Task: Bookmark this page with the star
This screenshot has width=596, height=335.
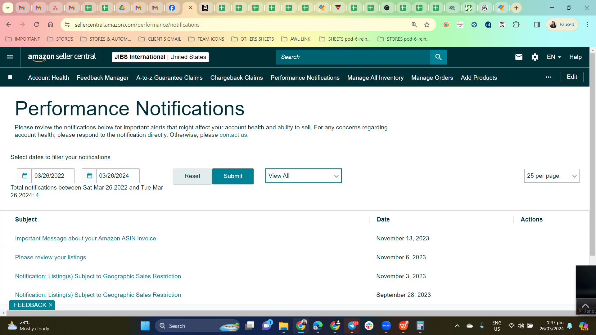Action: pos(427,25)
